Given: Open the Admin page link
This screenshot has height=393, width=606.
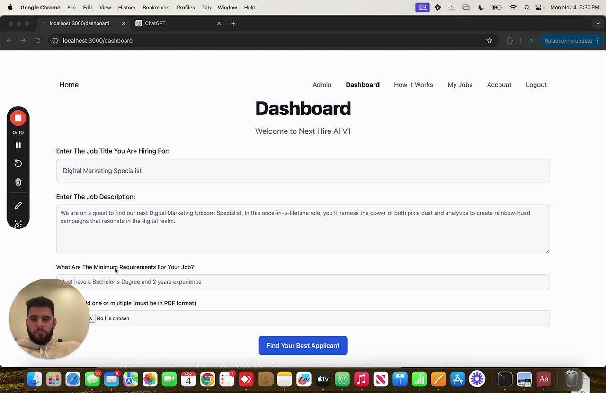Looking at the screenshot, I should [x=322, y=85].
